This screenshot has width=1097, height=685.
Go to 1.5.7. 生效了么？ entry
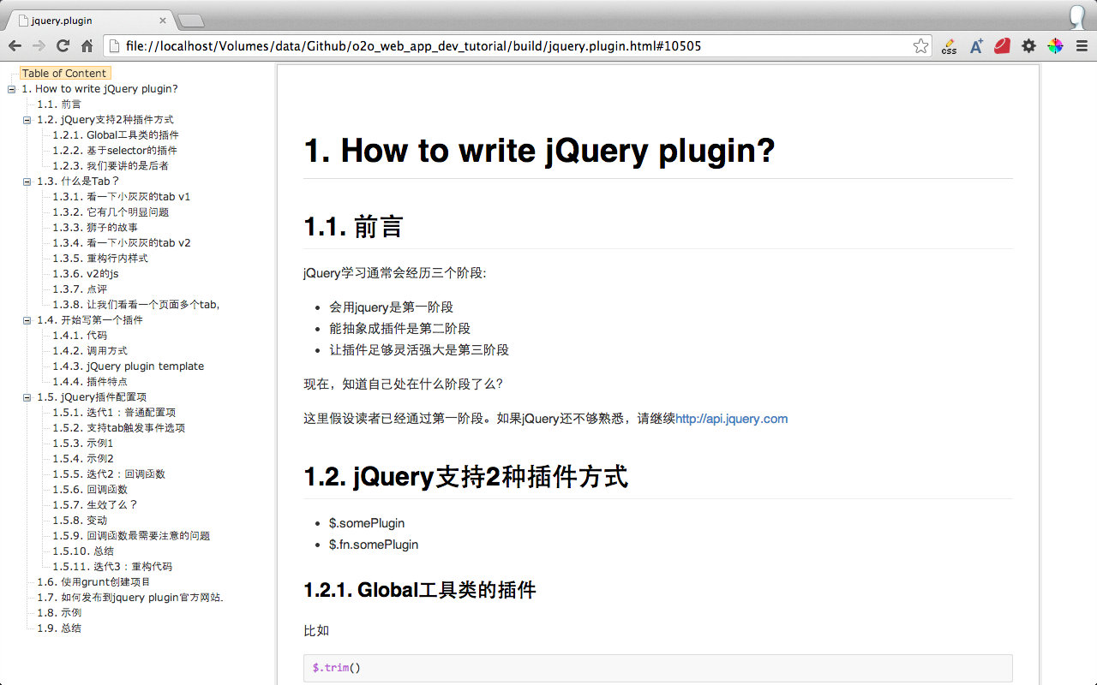tap(95, 505)
